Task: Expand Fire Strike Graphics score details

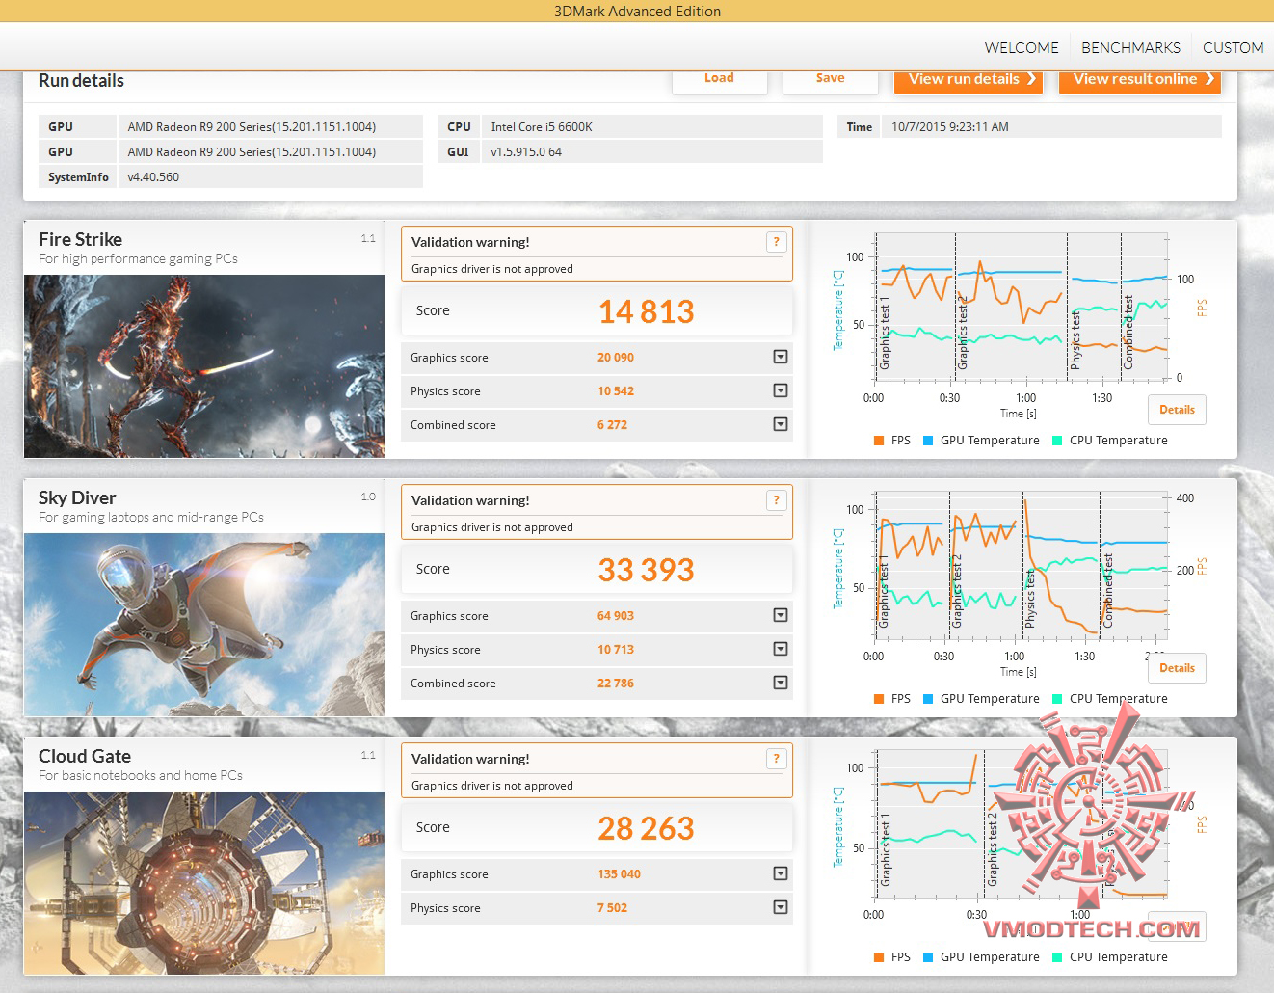Action: click(781, 357)
